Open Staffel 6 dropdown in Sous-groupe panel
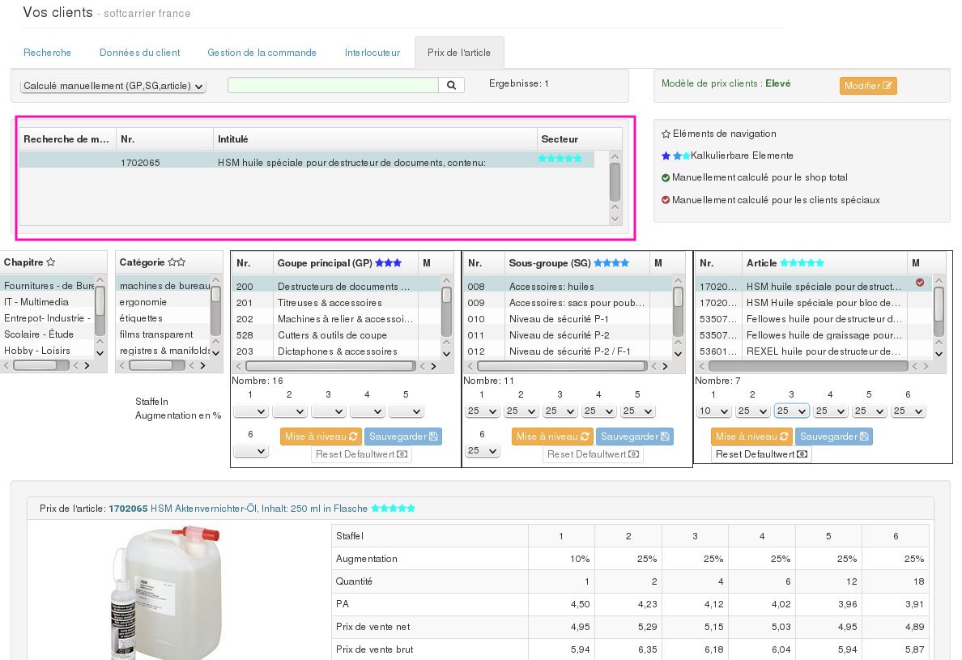 point(482,451)
